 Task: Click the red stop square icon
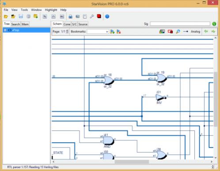pyautogui.click(x=99, y=16)
